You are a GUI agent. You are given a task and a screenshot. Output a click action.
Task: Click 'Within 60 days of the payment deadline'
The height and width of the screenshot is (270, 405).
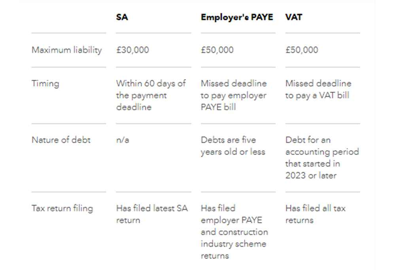click(x=150, y=95)
